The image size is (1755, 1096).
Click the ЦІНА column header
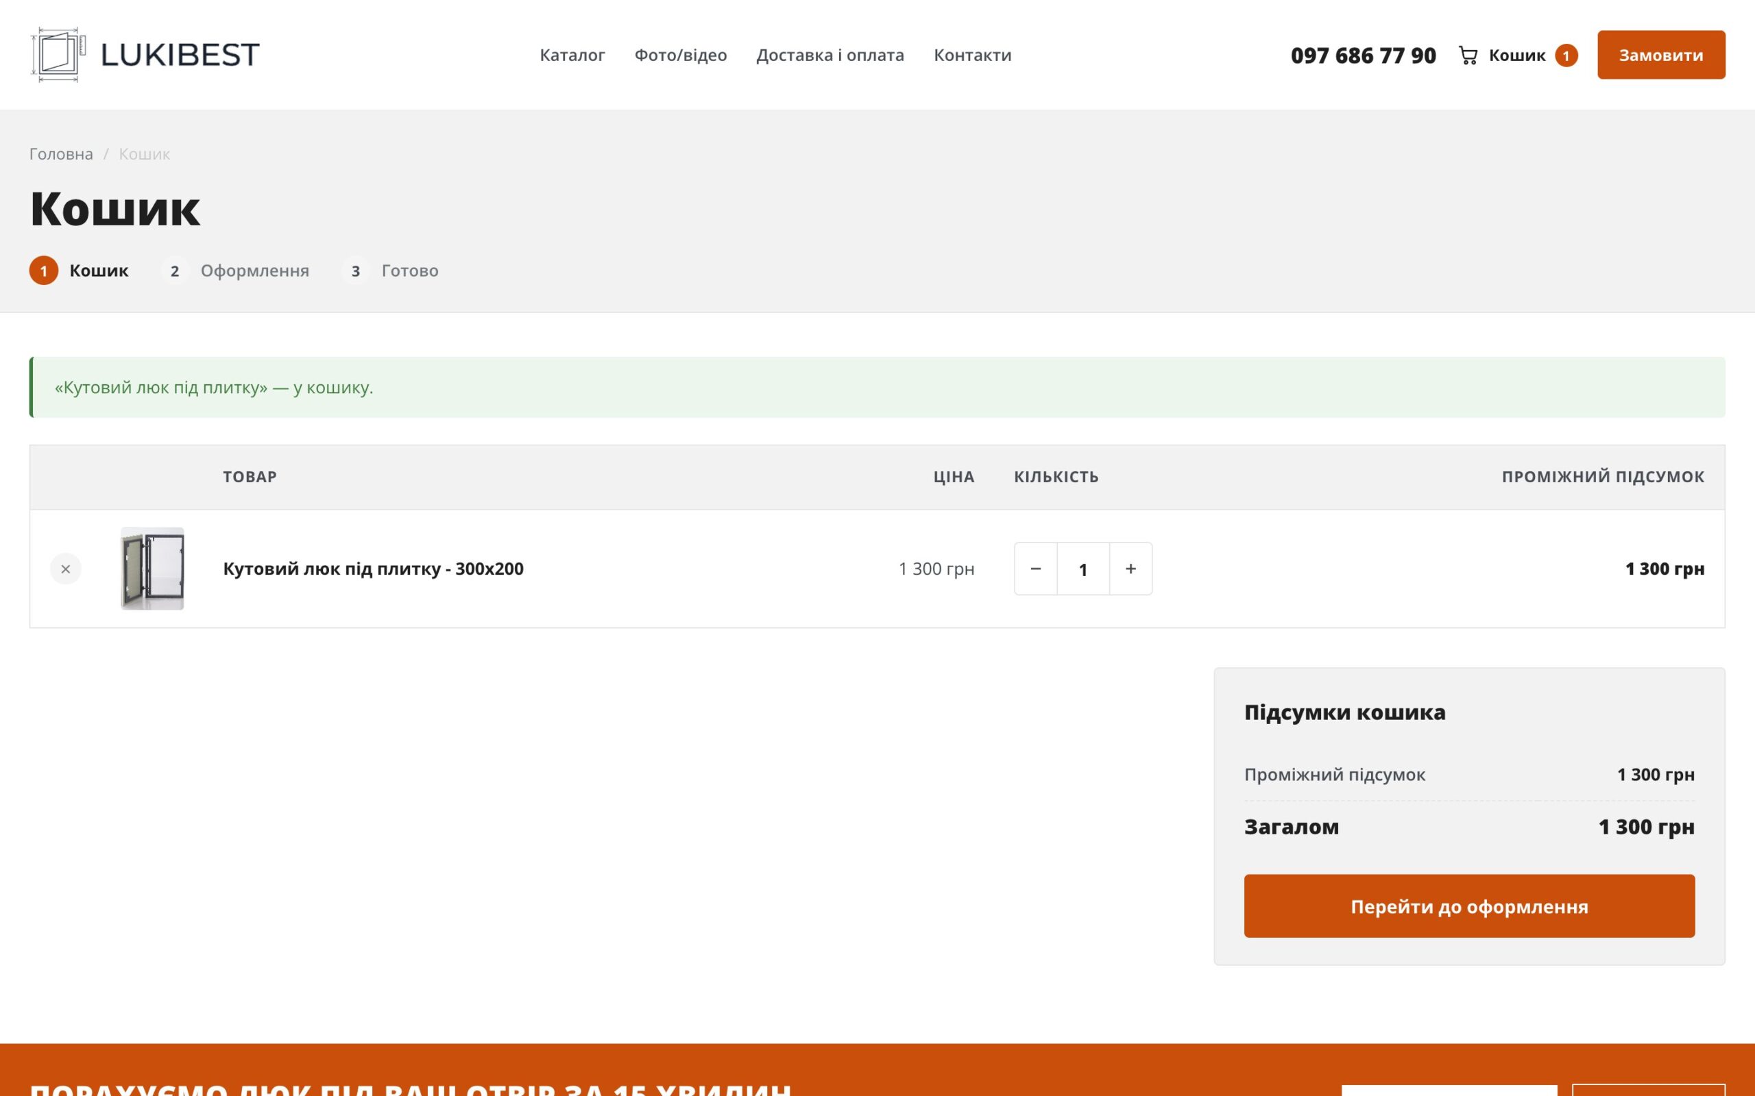click(954, 477)
